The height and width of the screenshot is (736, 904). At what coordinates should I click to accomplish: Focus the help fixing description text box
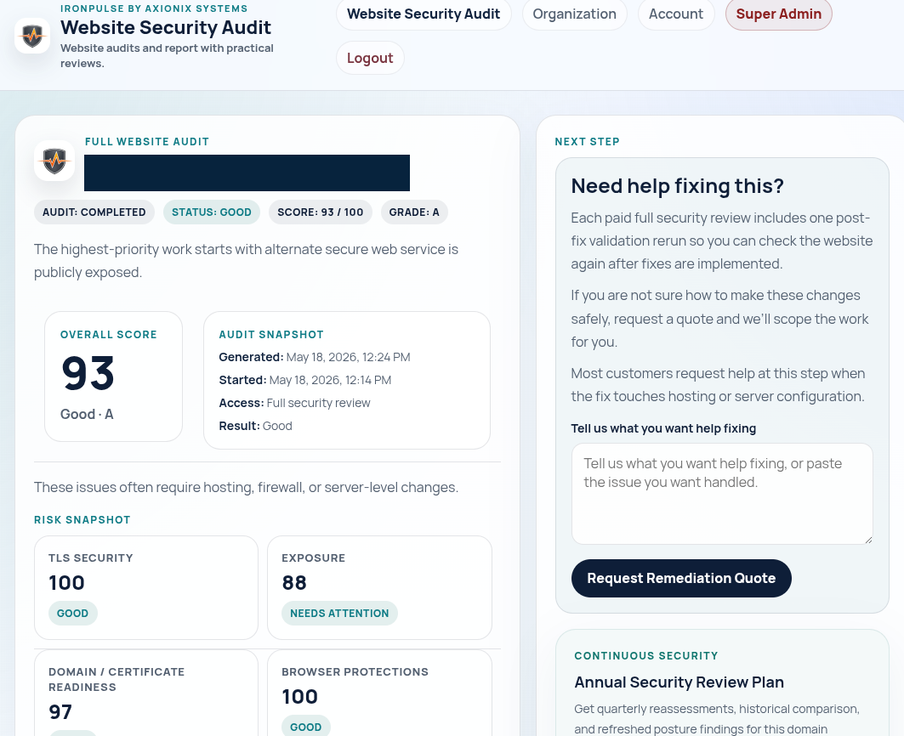click(722, 494)
